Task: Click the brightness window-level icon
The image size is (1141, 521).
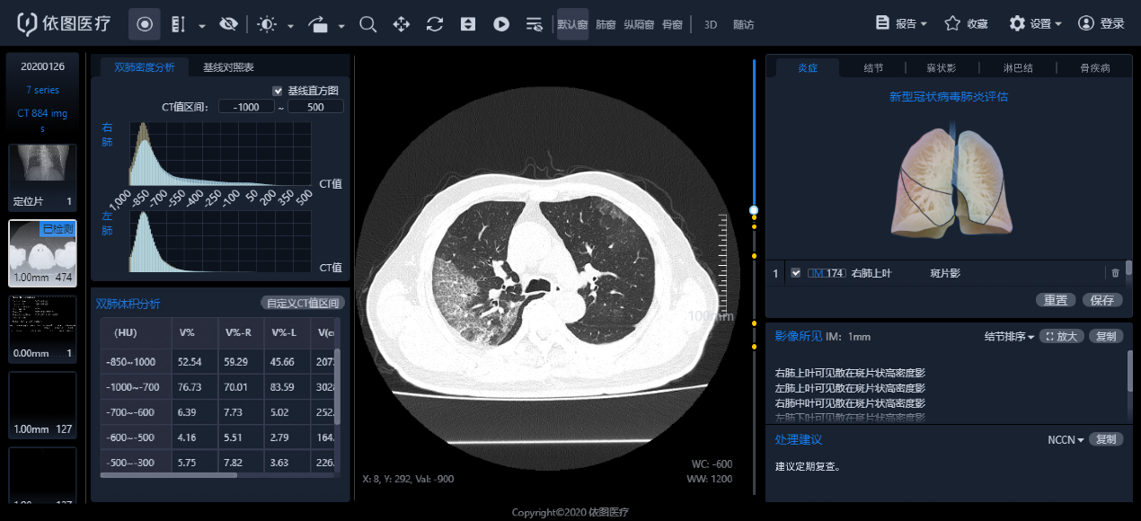Action: point(267,24)
